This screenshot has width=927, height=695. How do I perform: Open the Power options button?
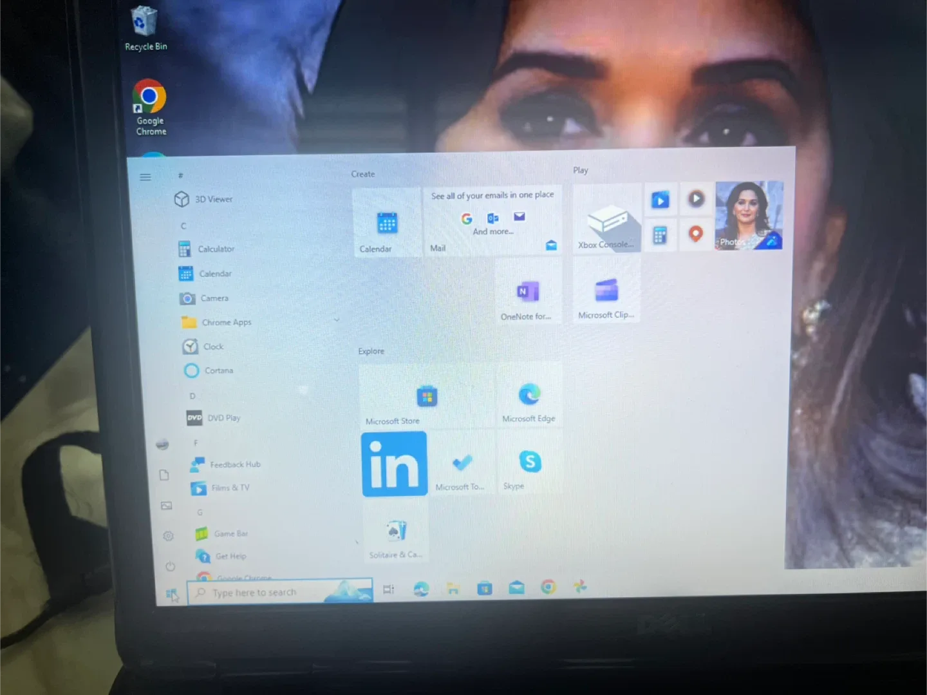(x=170, y=567)
